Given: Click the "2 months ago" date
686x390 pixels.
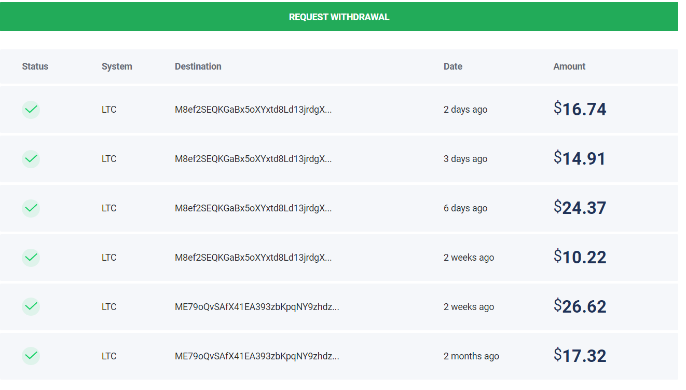Looking at the screenshot, I should (x=471, y=356).
